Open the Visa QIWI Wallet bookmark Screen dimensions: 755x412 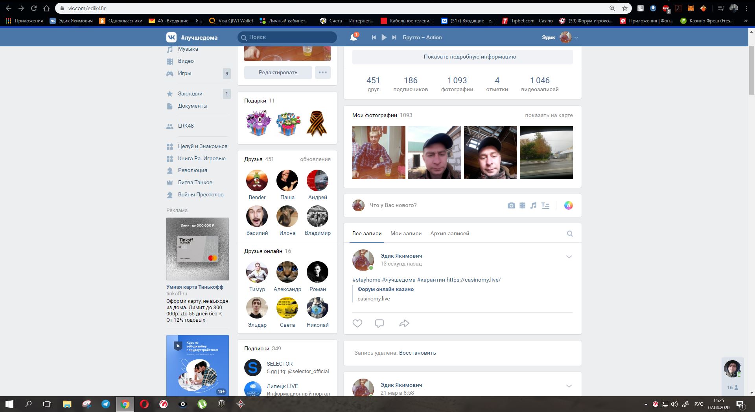pos(231,21)
